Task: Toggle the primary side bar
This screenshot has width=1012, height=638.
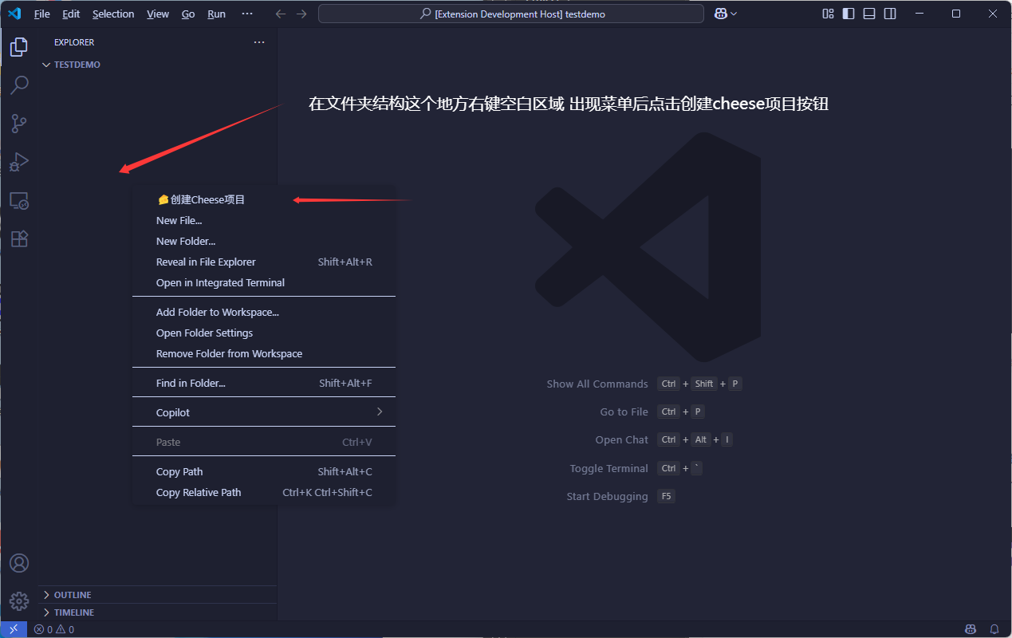Action: (849, 14)
